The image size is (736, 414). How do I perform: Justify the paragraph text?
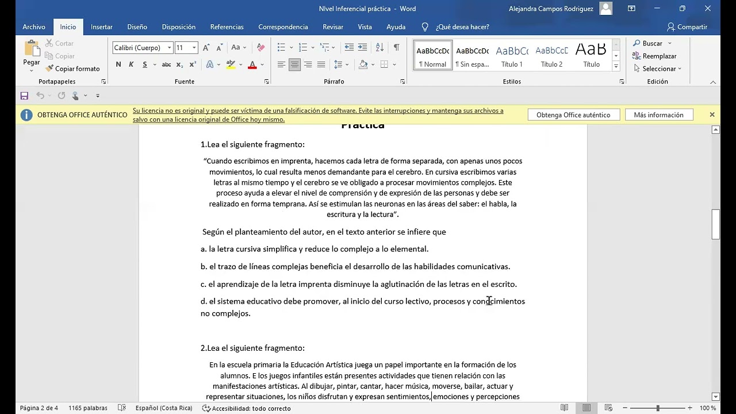(x=321, y=64)
